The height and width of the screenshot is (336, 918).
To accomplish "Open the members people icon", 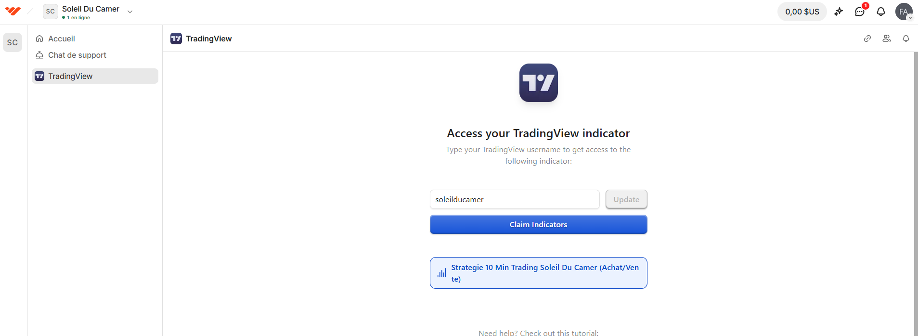I will [x=887, y=39].
